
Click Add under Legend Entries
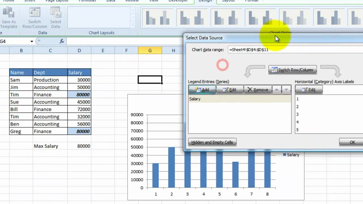coord(202,90)
